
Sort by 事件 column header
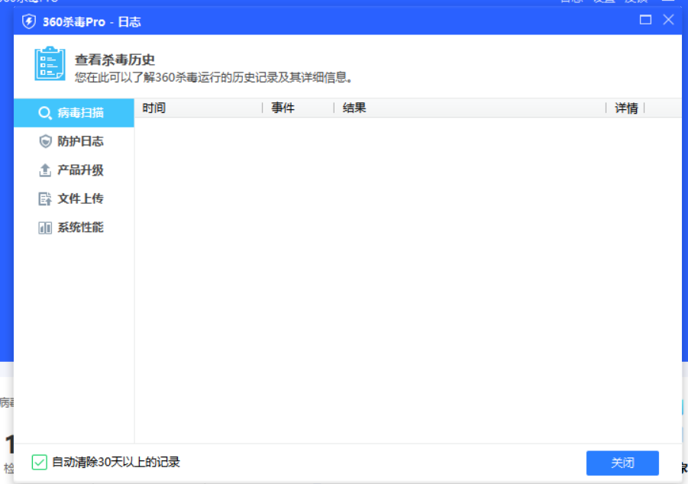point(299,108)
